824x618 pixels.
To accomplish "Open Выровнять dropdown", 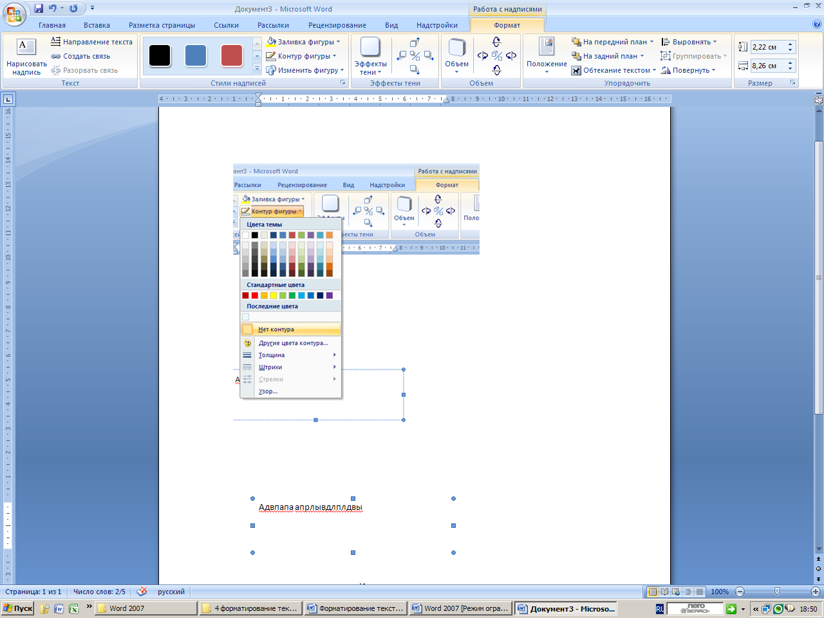I will click(689, 42).
